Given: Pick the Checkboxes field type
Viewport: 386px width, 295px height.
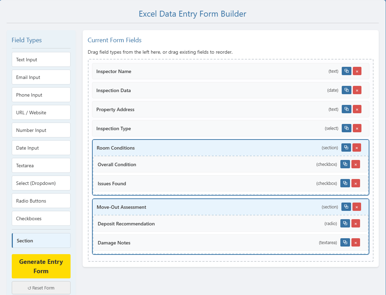Looking at the screenshot, I should pyautogui.click(x=41, y=218).
